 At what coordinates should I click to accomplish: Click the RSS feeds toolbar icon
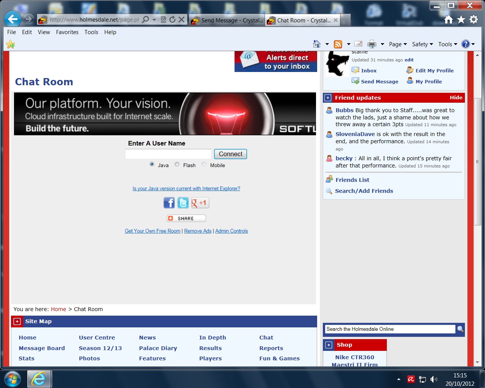[x=338, y=44]
